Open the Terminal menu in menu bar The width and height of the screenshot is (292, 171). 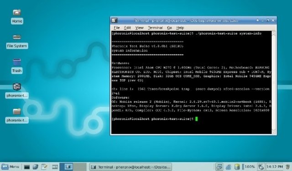coord(155,28)
